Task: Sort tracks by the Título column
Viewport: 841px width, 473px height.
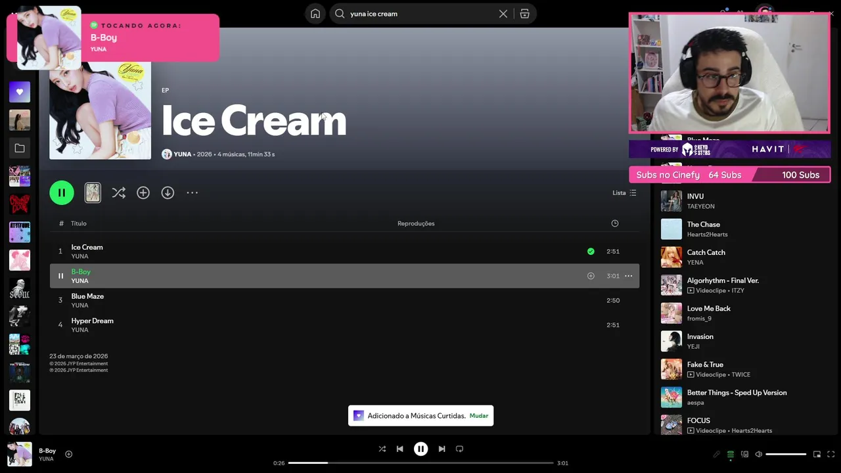Action: pos(79,223)
